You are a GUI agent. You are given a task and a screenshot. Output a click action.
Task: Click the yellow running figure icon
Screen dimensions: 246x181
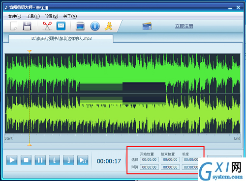pos(108,26)
